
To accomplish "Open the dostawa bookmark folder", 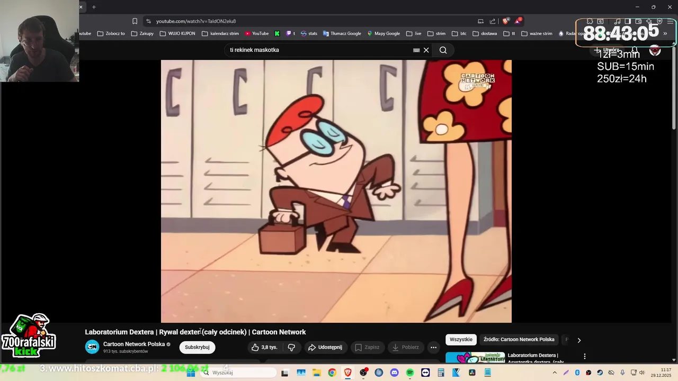I will pos(485,33).
